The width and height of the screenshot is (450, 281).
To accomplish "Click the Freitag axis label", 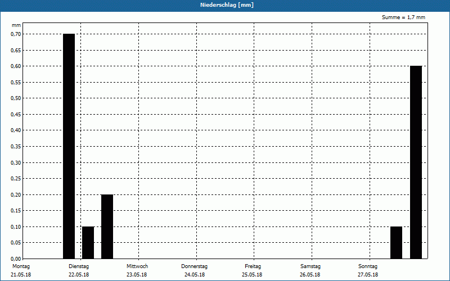I will click(x=253, y=266).
